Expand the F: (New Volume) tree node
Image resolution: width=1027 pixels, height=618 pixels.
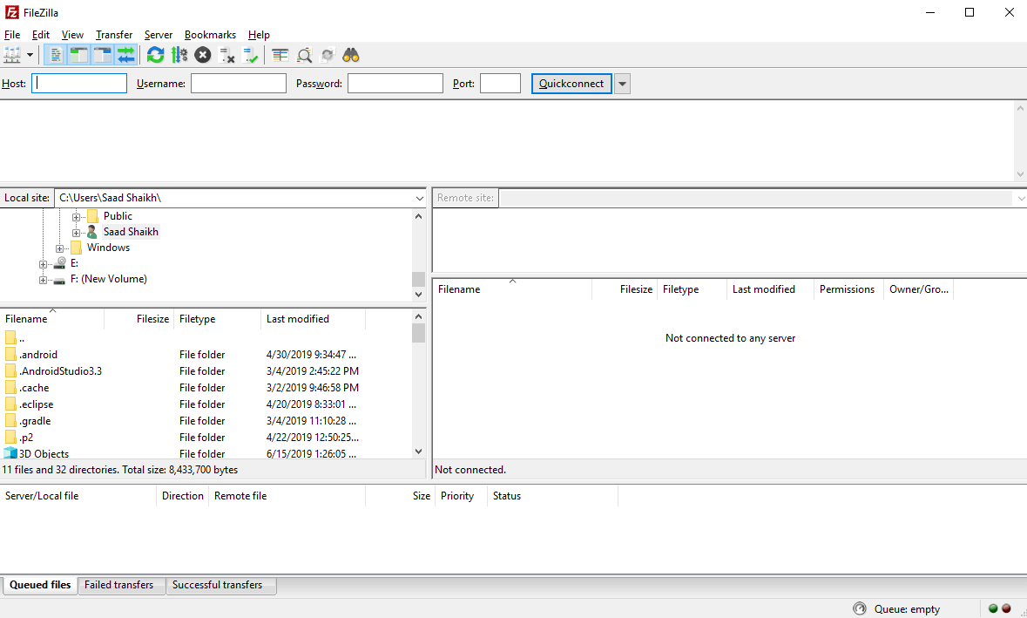[x=44, y=280]
